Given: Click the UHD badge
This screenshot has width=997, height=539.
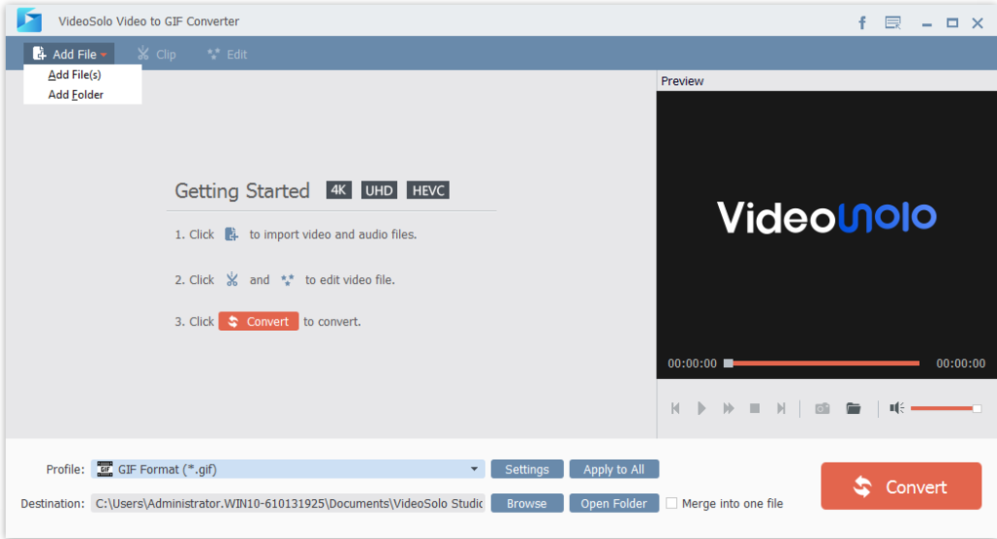Looking at the screenshot, I should 379,190.
